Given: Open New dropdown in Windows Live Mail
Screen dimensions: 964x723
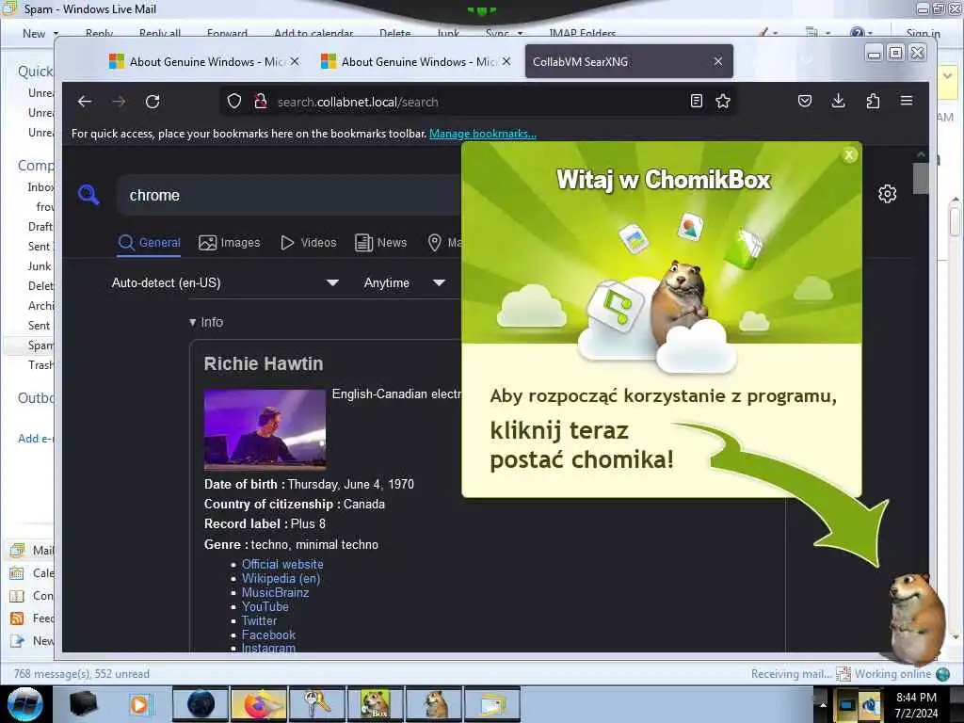Looking at the screenshot, I should [40, 33].
